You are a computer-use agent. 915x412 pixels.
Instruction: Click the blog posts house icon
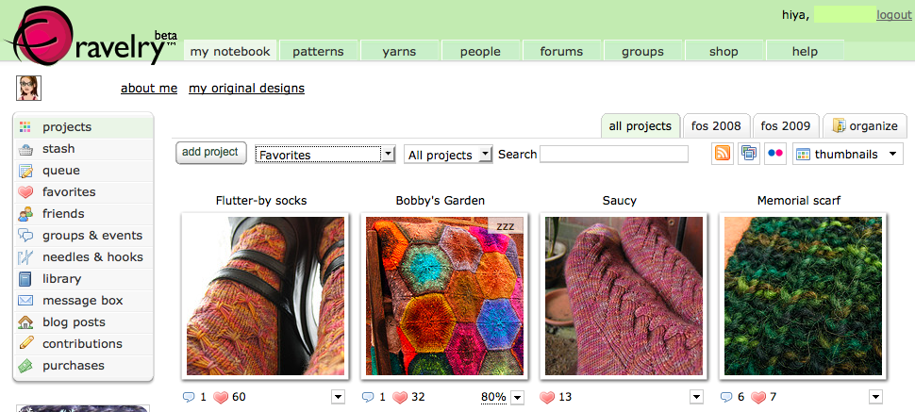(x=25, y=322)
